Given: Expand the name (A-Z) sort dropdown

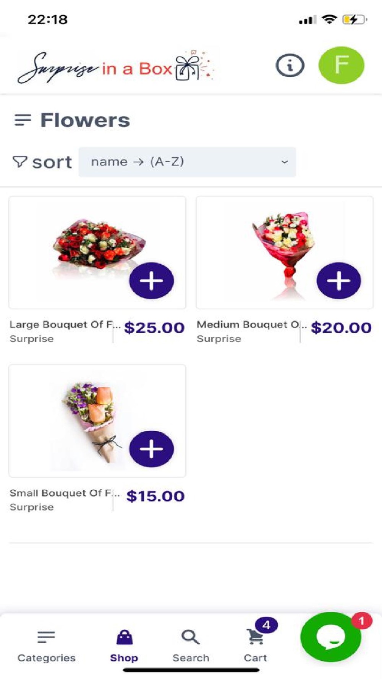Looking at the screenshot, I should coord(187,162).
